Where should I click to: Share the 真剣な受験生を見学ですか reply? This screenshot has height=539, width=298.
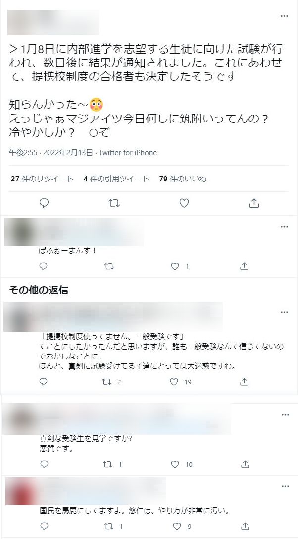[x=245, y=465]
